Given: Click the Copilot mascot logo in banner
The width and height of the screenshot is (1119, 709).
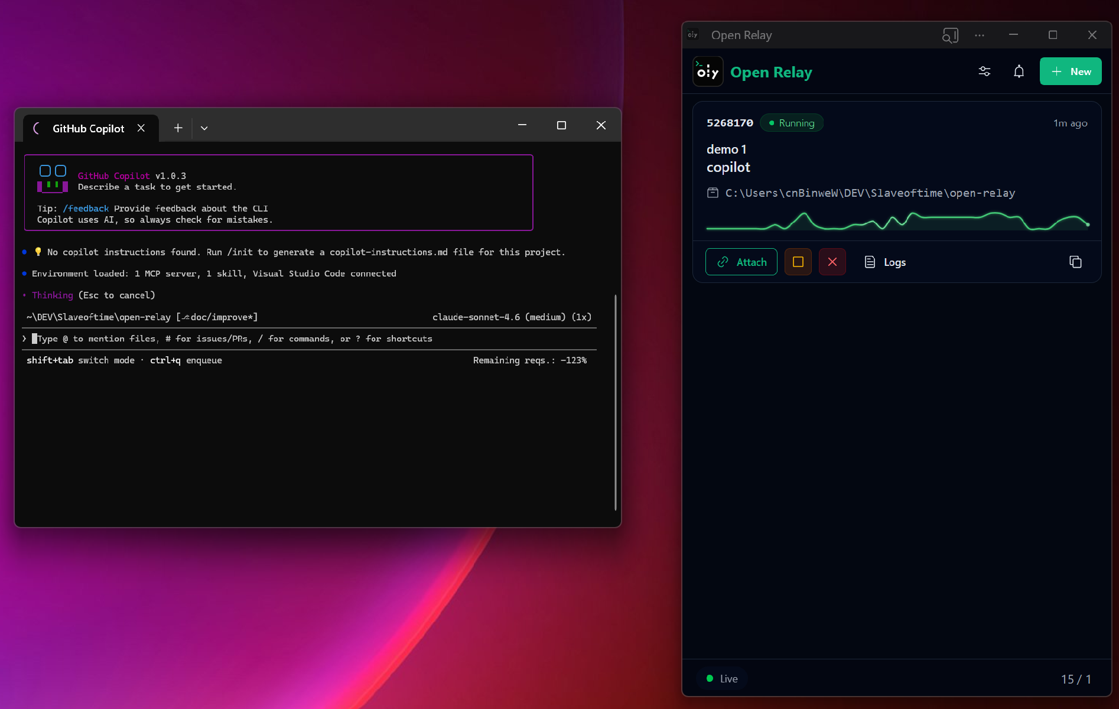Looking at the screenshot, I should click(53, 178).
